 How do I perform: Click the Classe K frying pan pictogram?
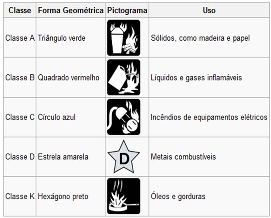coord(123,196)
